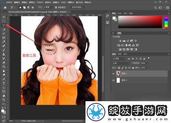Open the 文件 (File) menu
Image resolution: width=171 pixels, height=123 pixels.
click(9, 2)
